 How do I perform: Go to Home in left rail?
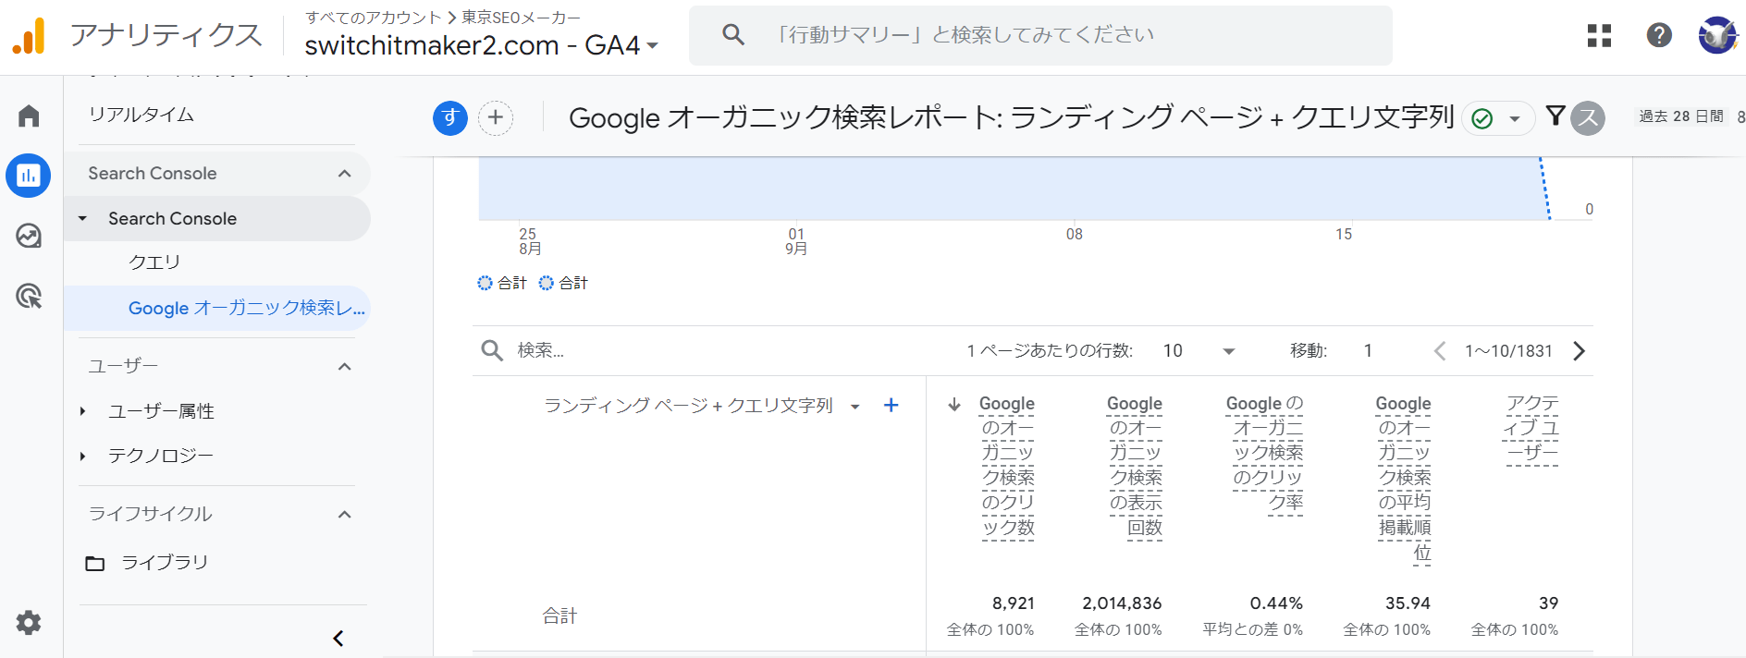click(x=29, y=116)
